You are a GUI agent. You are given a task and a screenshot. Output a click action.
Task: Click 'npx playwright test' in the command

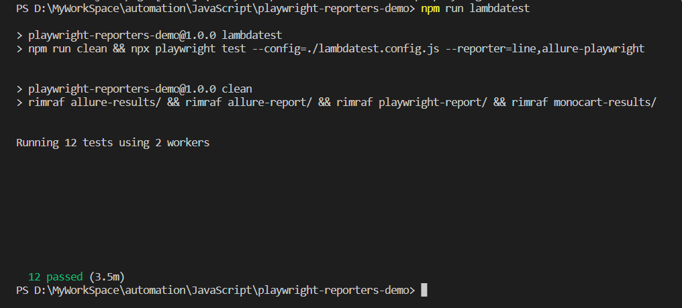pos(189,49)
